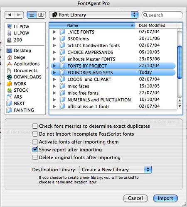Expand the artist's handwritten fonts folder

pyautogui.click(x=54, y=46)
